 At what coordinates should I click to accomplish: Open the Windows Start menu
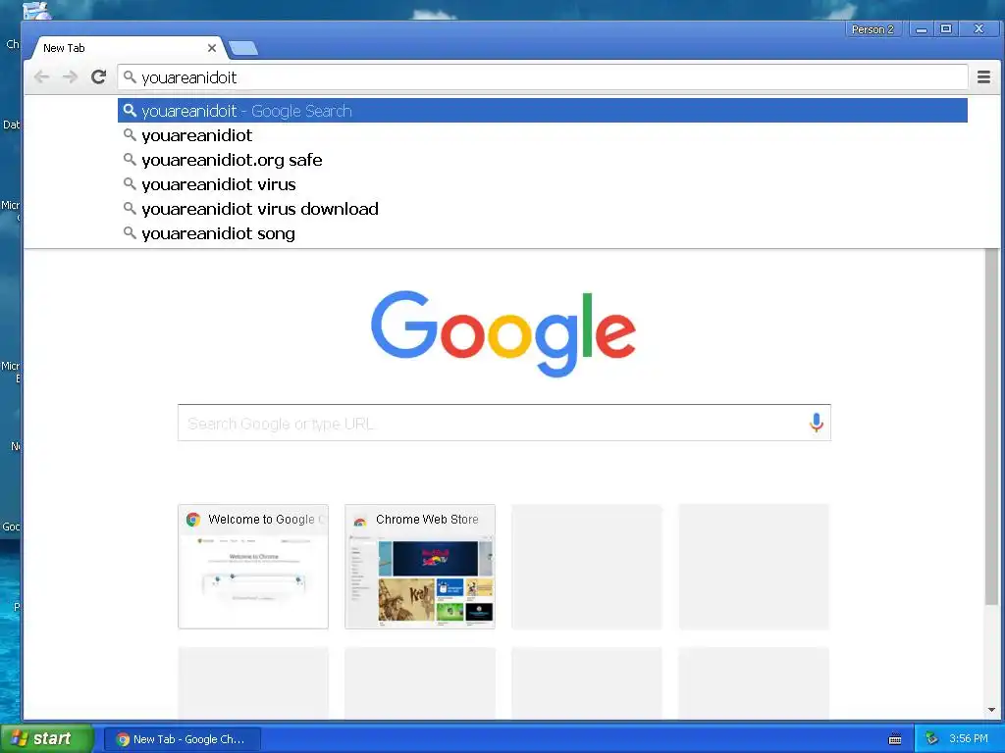tap(47, 738)
